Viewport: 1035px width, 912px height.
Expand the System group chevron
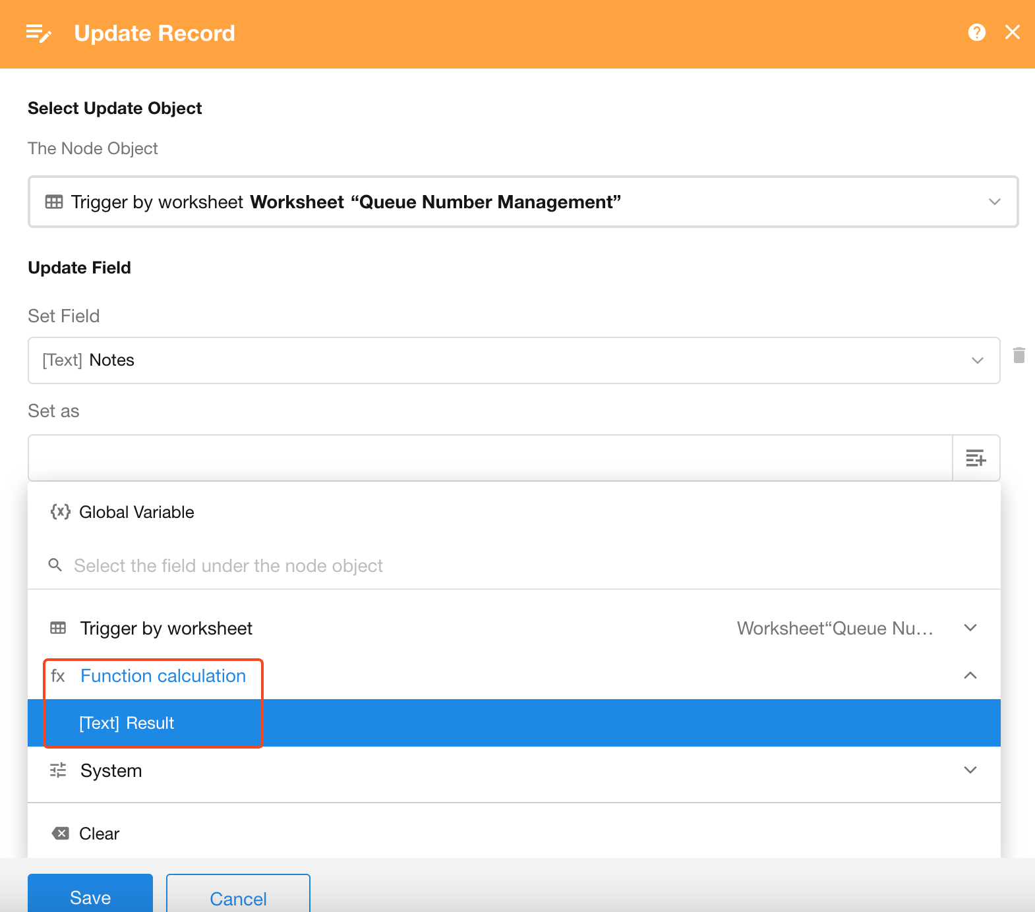click(x=970, y=770)
